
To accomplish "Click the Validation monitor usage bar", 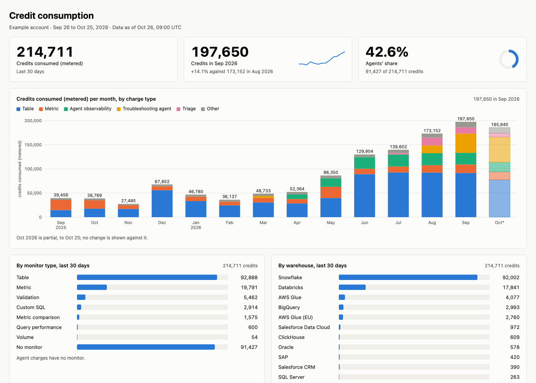I will tap(81, 297).
